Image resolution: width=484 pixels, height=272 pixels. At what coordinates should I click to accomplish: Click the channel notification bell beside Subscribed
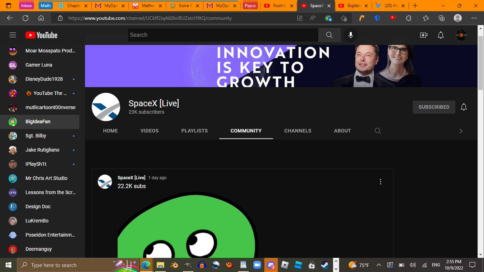tap(464, 107)
